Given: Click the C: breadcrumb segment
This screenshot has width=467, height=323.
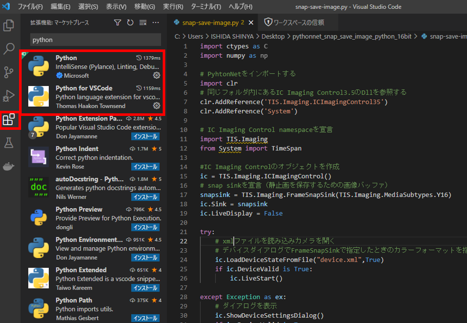Looking at the screenshot, I should pyautogui.click(x=177, y=37).
